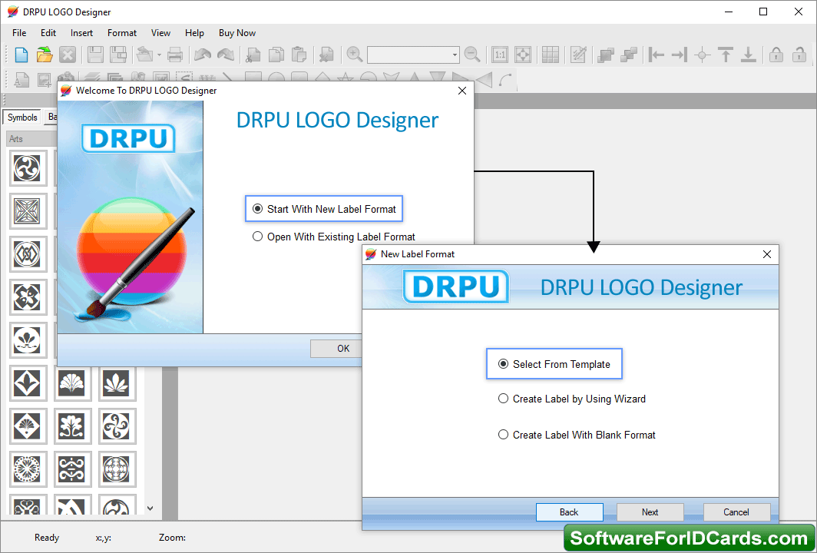
Task: Click the Paste clipboard icon
Action: point(299,55)
